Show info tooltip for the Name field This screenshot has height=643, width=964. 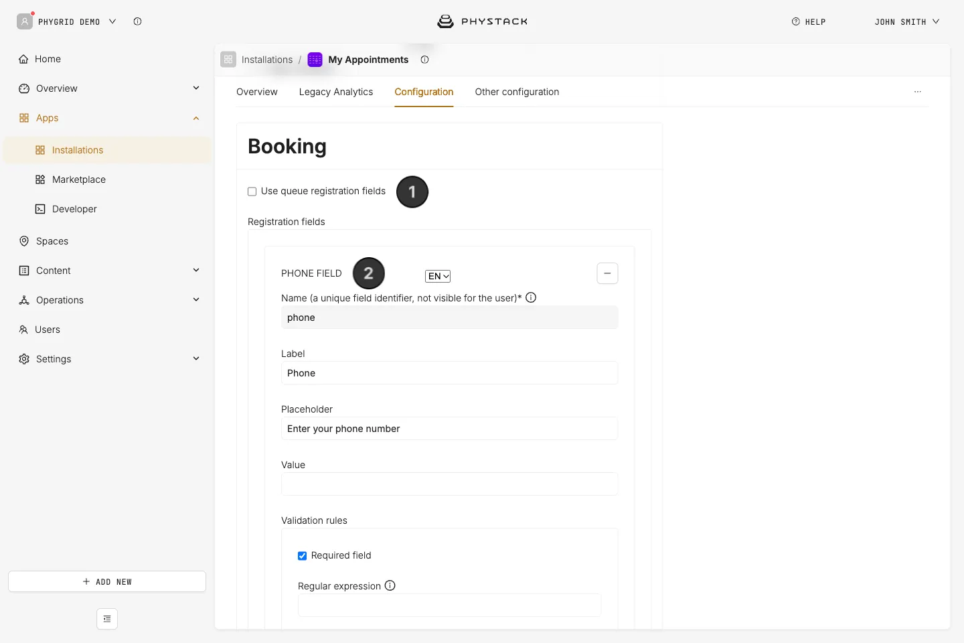[x=531, y=297]
